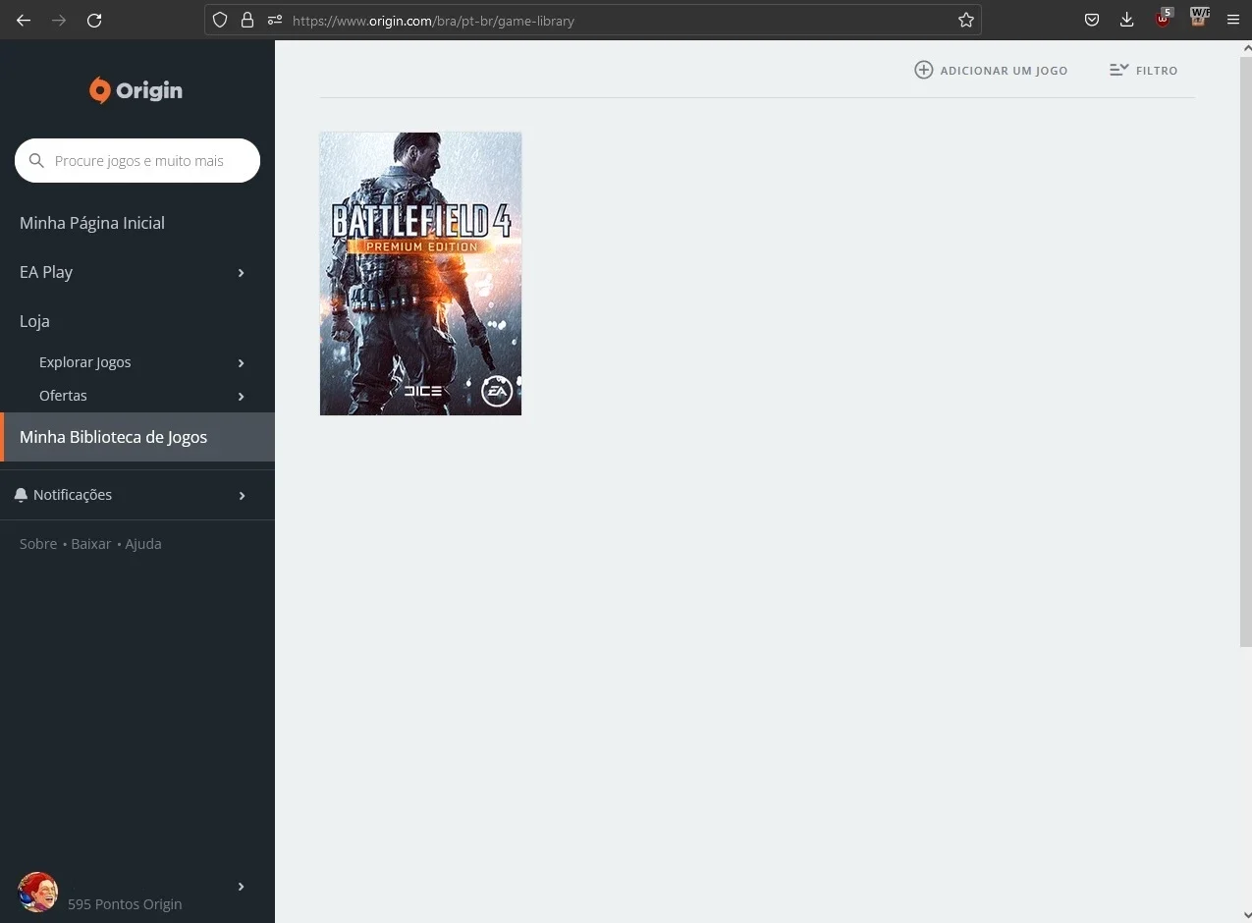
Task: Click the Origin logo in sidebar
Action: point(136,90)
